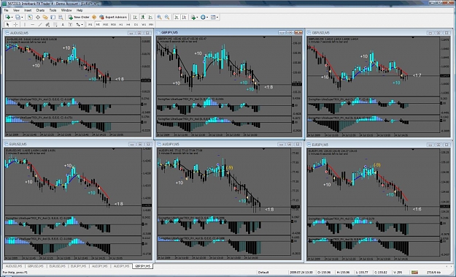Image resolution: width=456 pixels, height=277 pixels.
Task: Select the Crosshair tool
Action: pyautogui.click(x=15, y=24)
